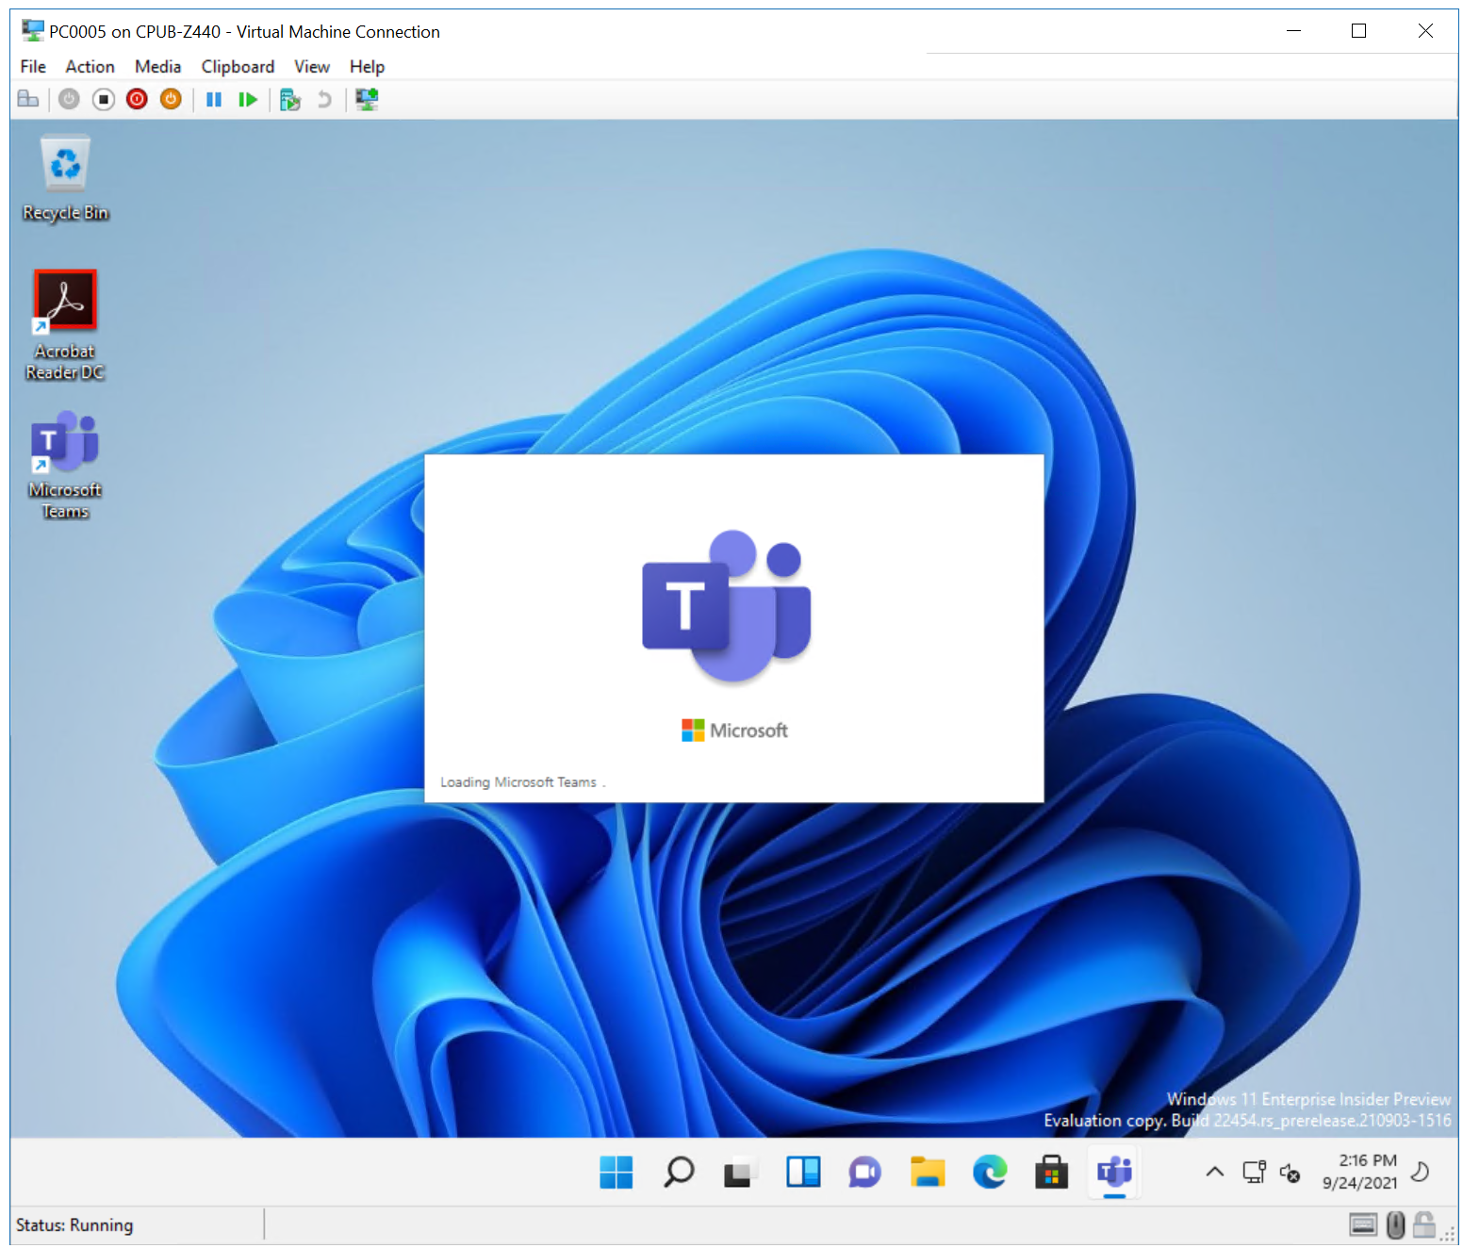Open the View menu

pos(311,67)
